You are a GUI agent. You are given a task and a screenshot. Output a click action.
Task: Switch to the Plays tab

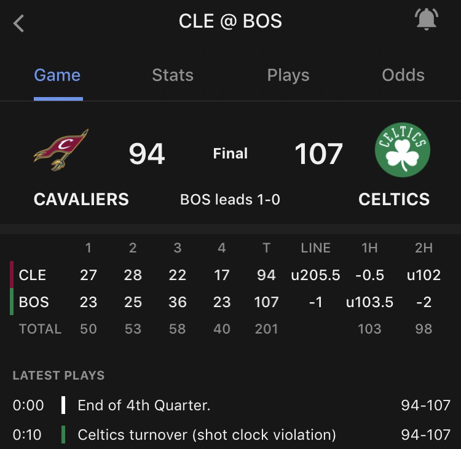(288, 76)
